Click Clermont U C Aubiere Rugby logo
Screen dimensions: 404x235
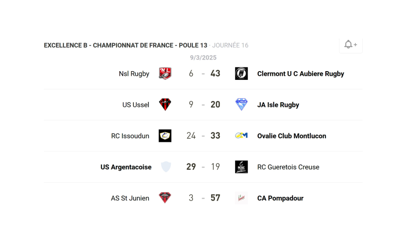(241, 73)
